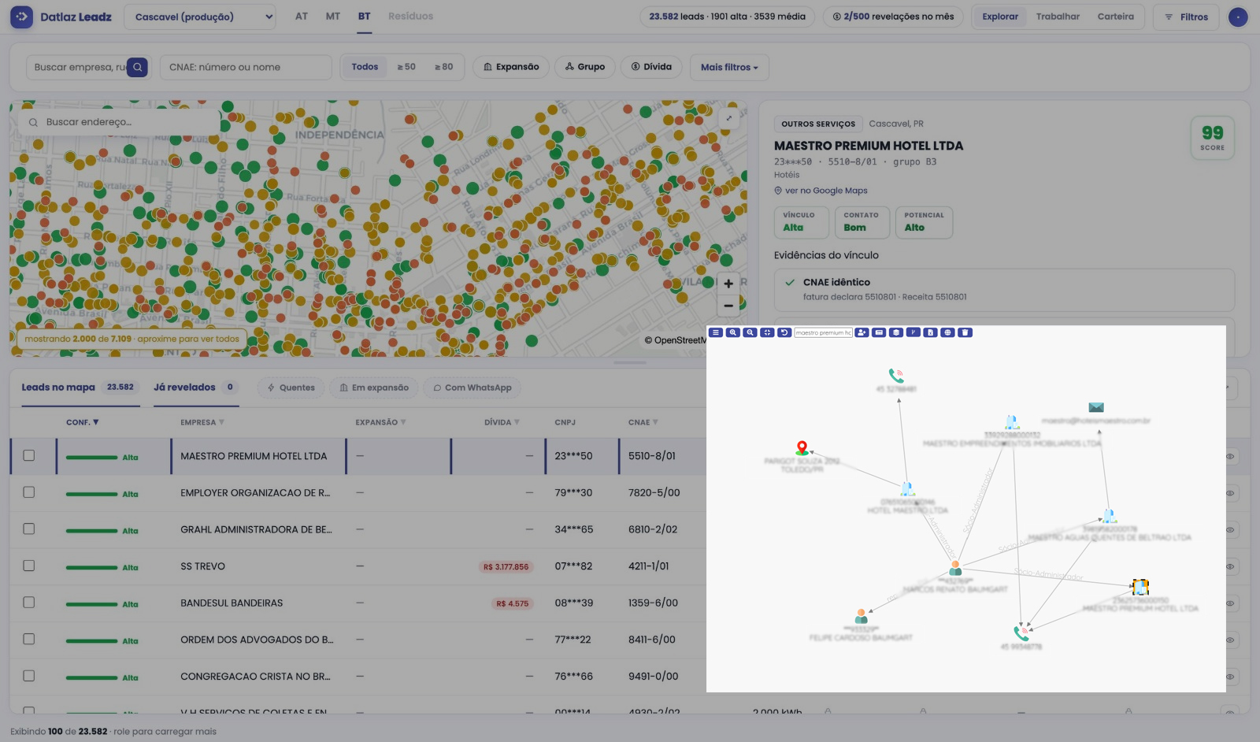
Task: Fit the graph to the screen
Action: pyautogui.click(x=767, y=332)
